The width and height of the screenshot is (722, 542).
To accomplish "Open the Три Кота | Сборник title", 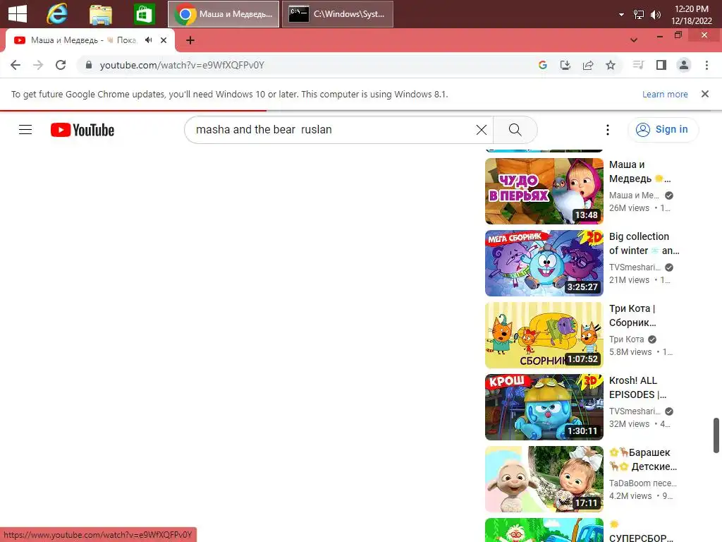I will [632, 315].
